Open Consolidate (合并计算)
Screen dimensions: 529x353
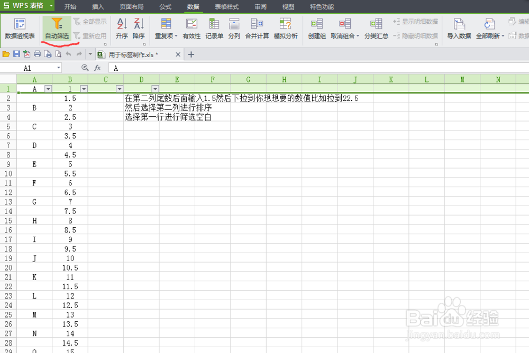point(257,29)
